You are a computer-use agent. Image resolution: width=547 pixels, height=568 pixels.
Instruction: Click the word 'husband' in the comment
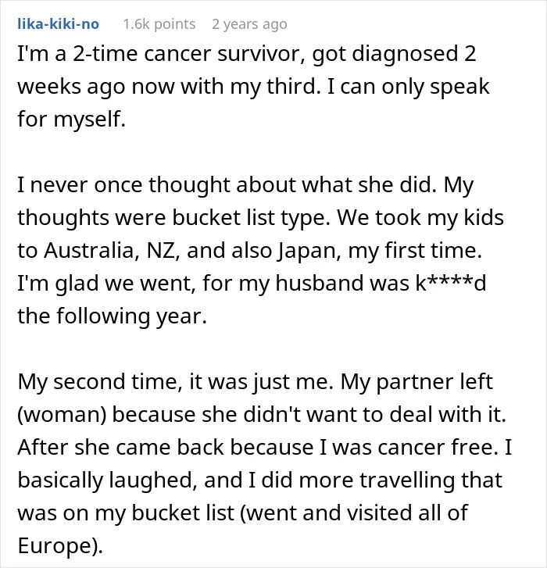tap(320, 283)
